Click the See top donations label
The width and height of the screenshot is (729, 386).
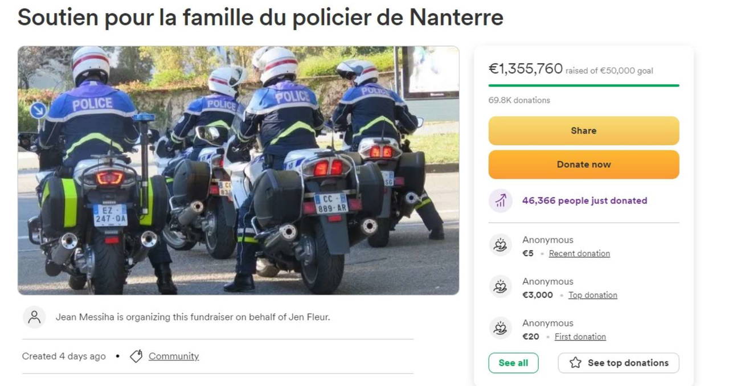pyautogui.click(x=628, y=363)
